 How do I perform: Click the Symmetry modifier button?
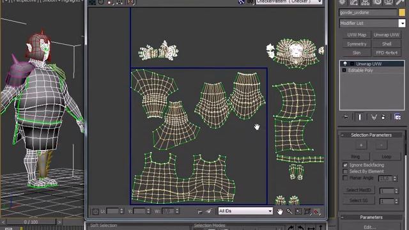pos(357,44)
